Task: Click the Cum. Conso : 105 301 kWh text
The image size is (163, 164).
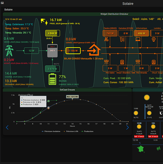Action: [118, 82]
